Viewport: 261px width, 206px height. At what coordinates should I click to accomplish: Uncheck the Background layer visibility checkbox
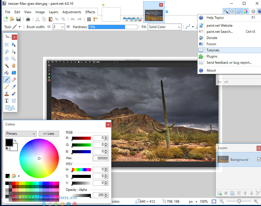point(259,159)
